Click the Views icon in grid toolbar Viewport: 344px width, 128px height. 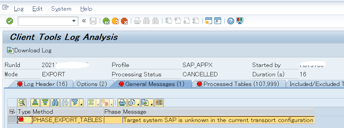(x=132, y=102)
